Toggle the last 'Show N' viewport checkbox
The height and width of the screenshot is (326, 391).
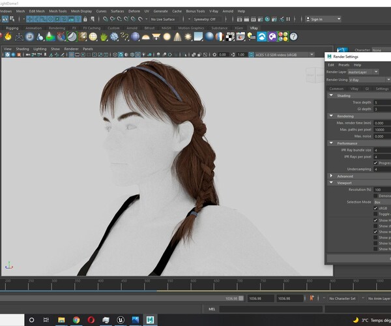[x=375, y=249]
